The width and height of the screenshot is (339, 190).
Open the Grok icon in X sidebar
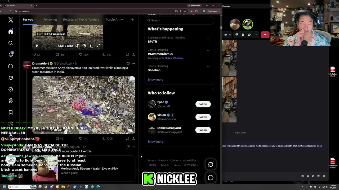click(x=11, y=78)
